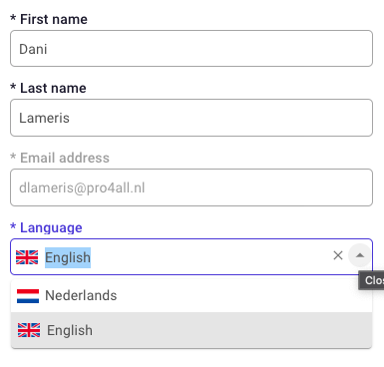
Task: Click the First name label
Action: pos(54,19)
